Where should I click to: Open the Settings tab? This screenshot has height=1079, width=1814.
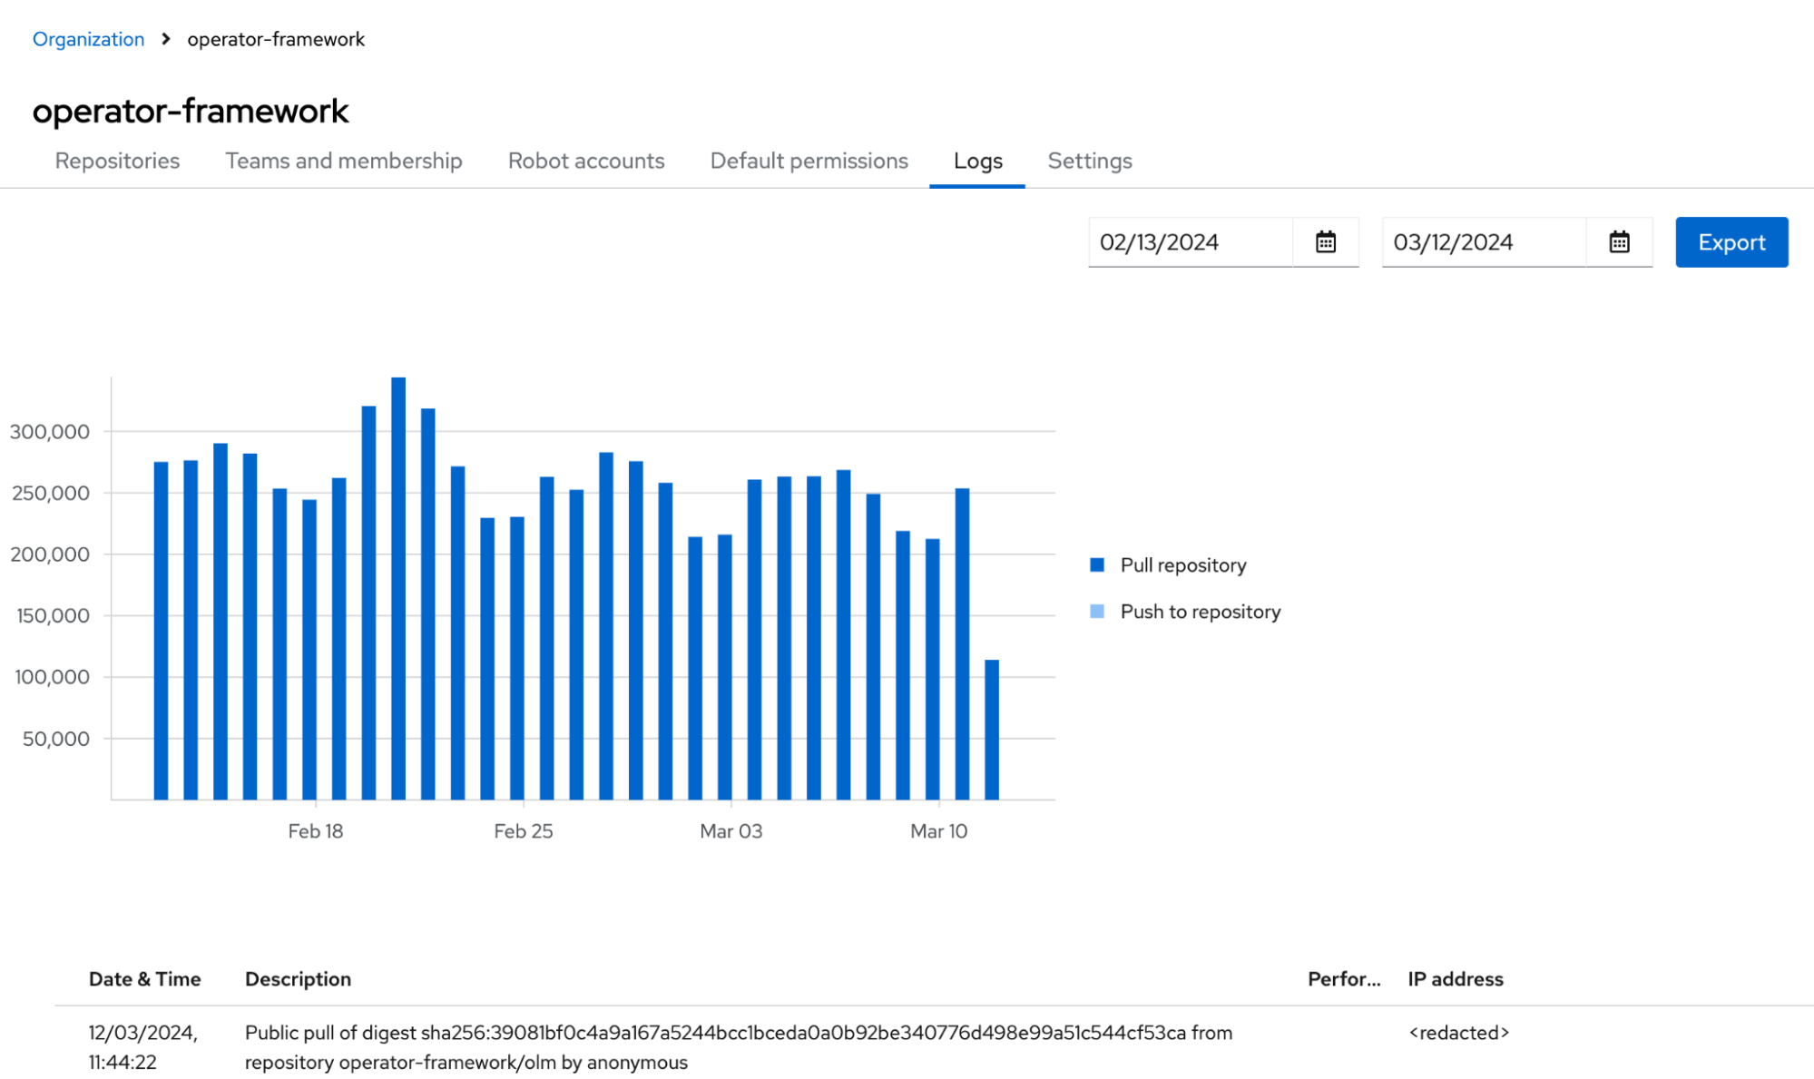1089,161
